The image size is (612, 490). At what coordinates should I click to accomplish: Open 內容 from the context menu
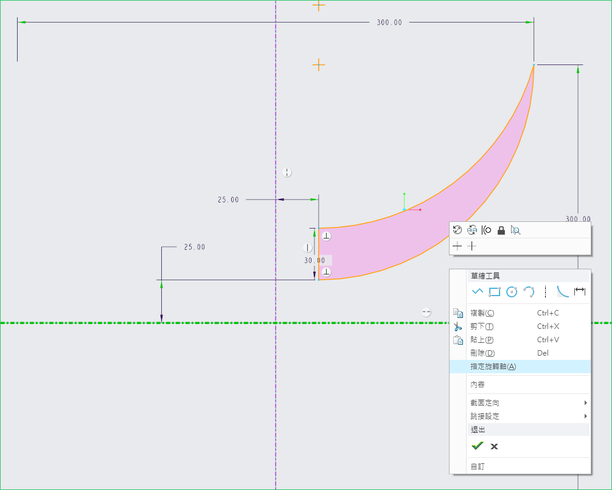click(x=478, y=385)
